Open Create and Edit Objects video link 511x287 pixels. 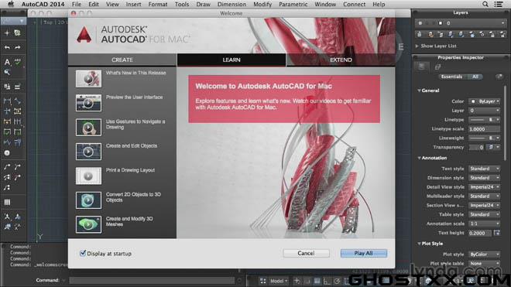[132, 145]
